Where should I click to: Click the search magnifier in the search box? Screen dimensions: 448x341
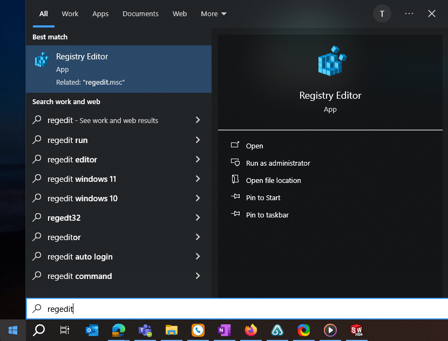[x=37, y=309]
